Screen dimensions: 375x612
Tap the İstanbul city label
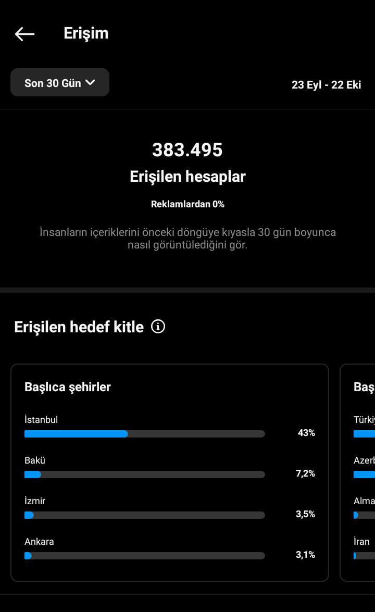click(41, 420)
